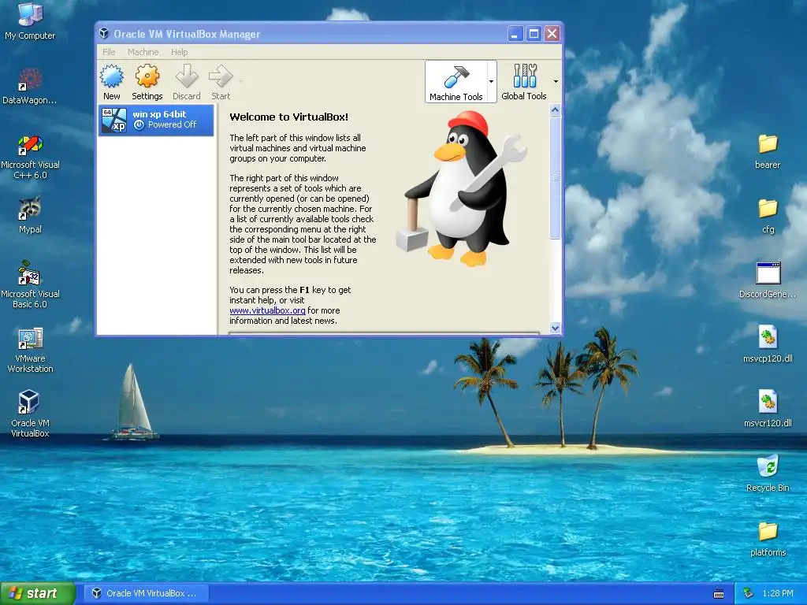Image resolution: width=807 pixels, height=605 pixels.
Task: Click the Powered Off status text
Action: coord(173,124)
